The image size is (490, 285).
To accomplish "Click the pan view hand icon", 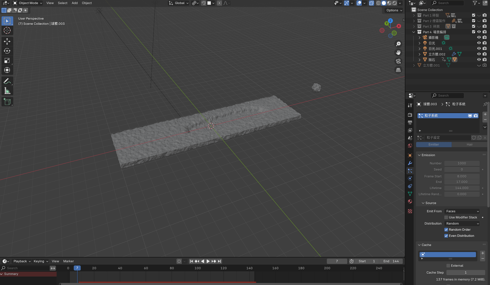I will click(398, 53).
